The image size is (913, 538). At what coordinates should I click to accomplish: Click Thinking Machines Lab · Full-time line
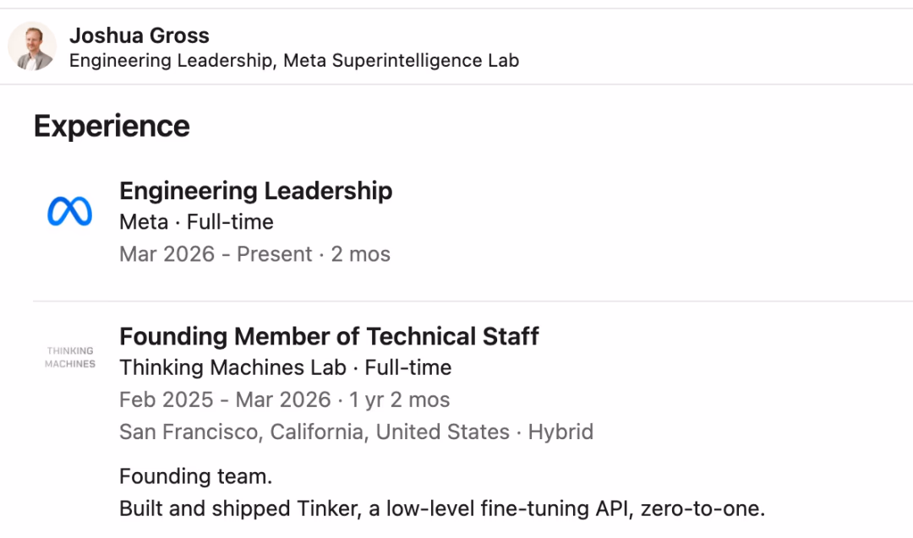[285, 367]
